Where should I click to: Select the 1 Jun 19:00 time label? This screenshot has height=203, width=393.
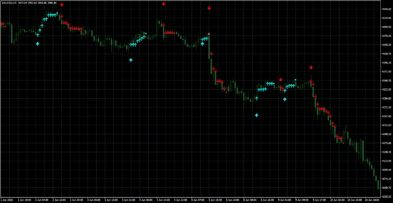24,200
